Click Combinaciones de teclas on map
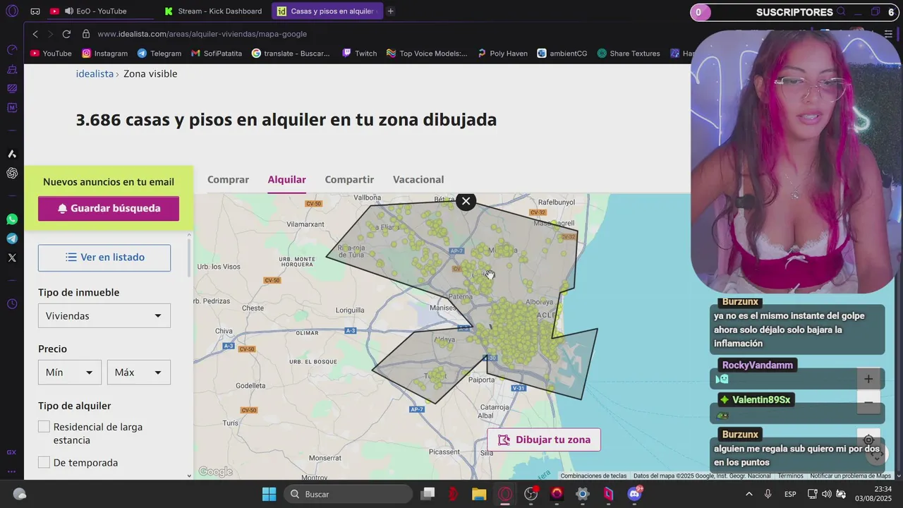The height and width of the screenshot is (508, 903). (593, 476)
